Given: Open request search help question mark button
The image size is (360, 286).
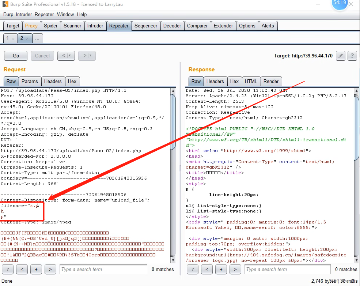Looking at the screenshot, I should pos(8,269).
